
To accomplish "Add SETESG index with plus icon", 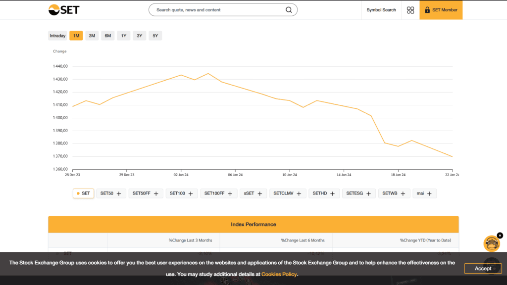I will [x=368, y=193].
